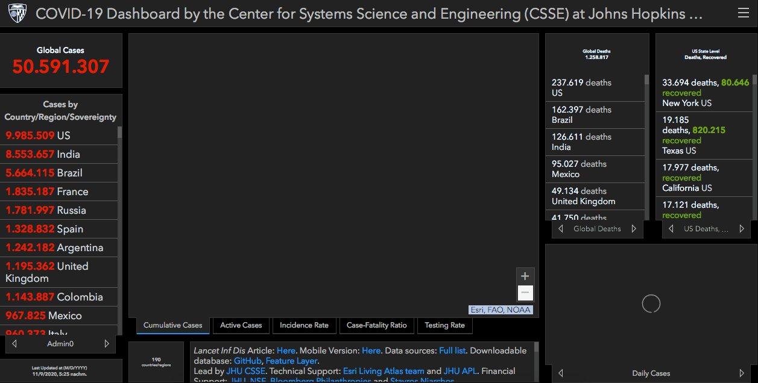The image size is (758, 383).
Task: Click the Daily Cases panel label
Action: 651,373
